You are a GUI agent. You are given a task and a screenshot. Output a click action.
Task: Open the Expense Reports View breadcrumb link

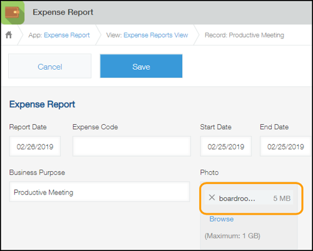[x=156, y=35]
